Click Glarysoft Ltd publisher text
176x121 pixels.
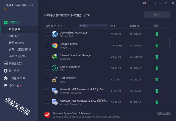coord(66,36)
